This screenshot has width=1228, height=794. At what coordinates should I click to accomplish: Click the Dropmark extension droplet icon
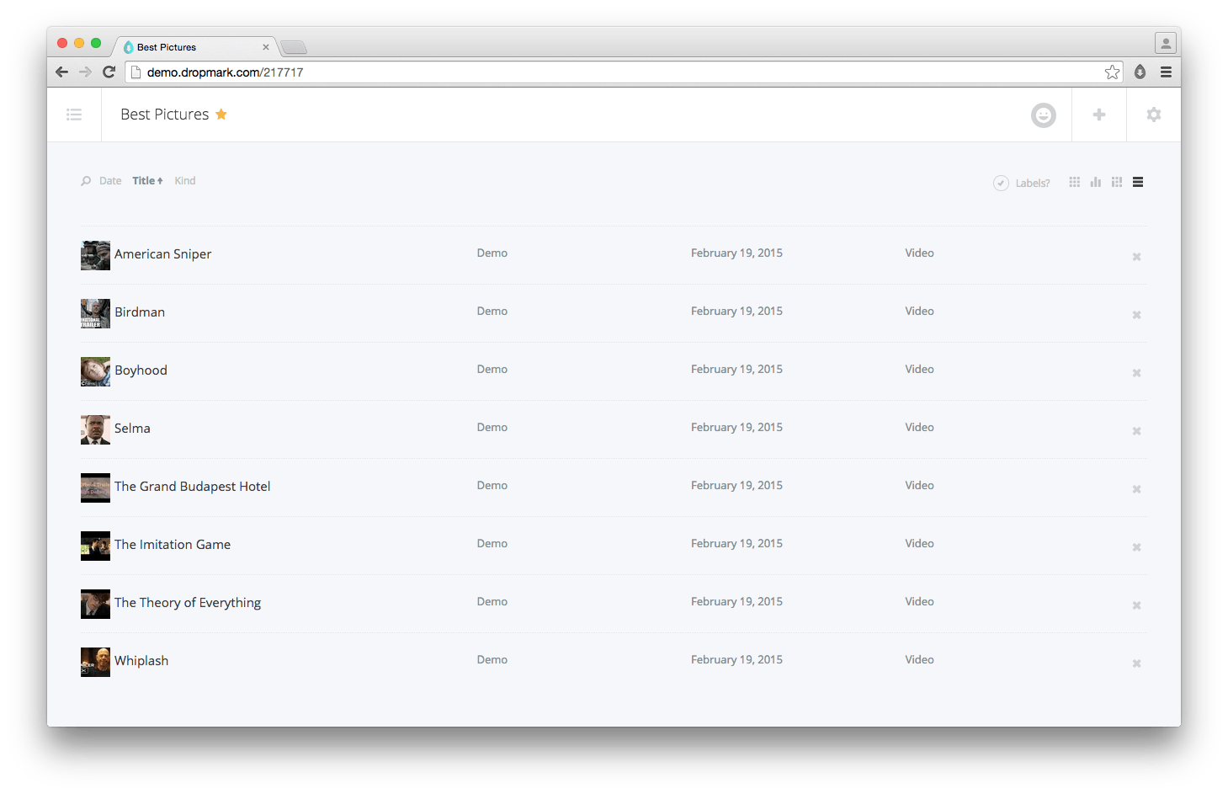1140,72
